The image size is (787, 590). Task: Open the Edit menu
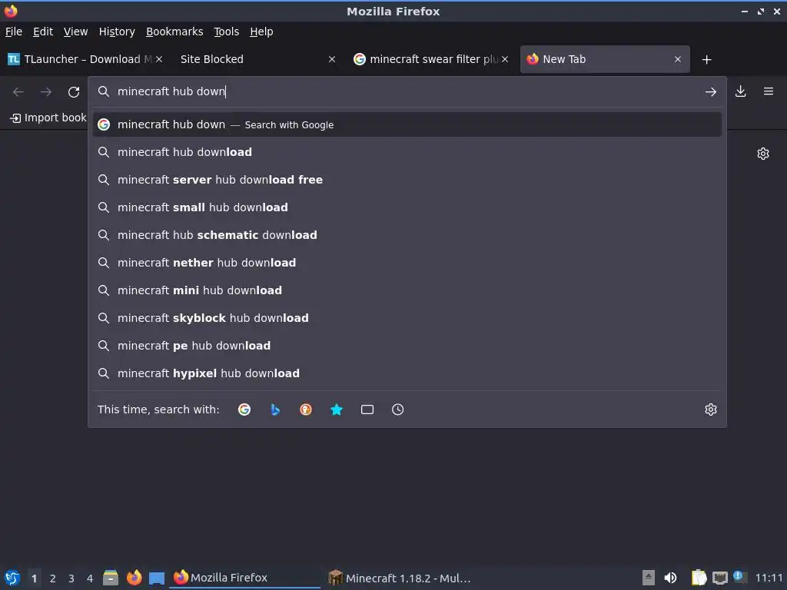click(43, 31)
